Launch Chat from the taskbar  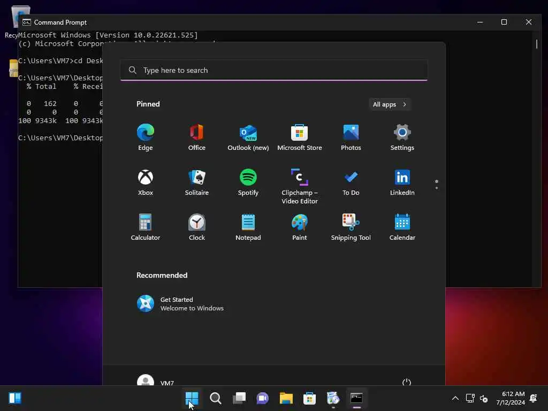click(x=262, y=398)
